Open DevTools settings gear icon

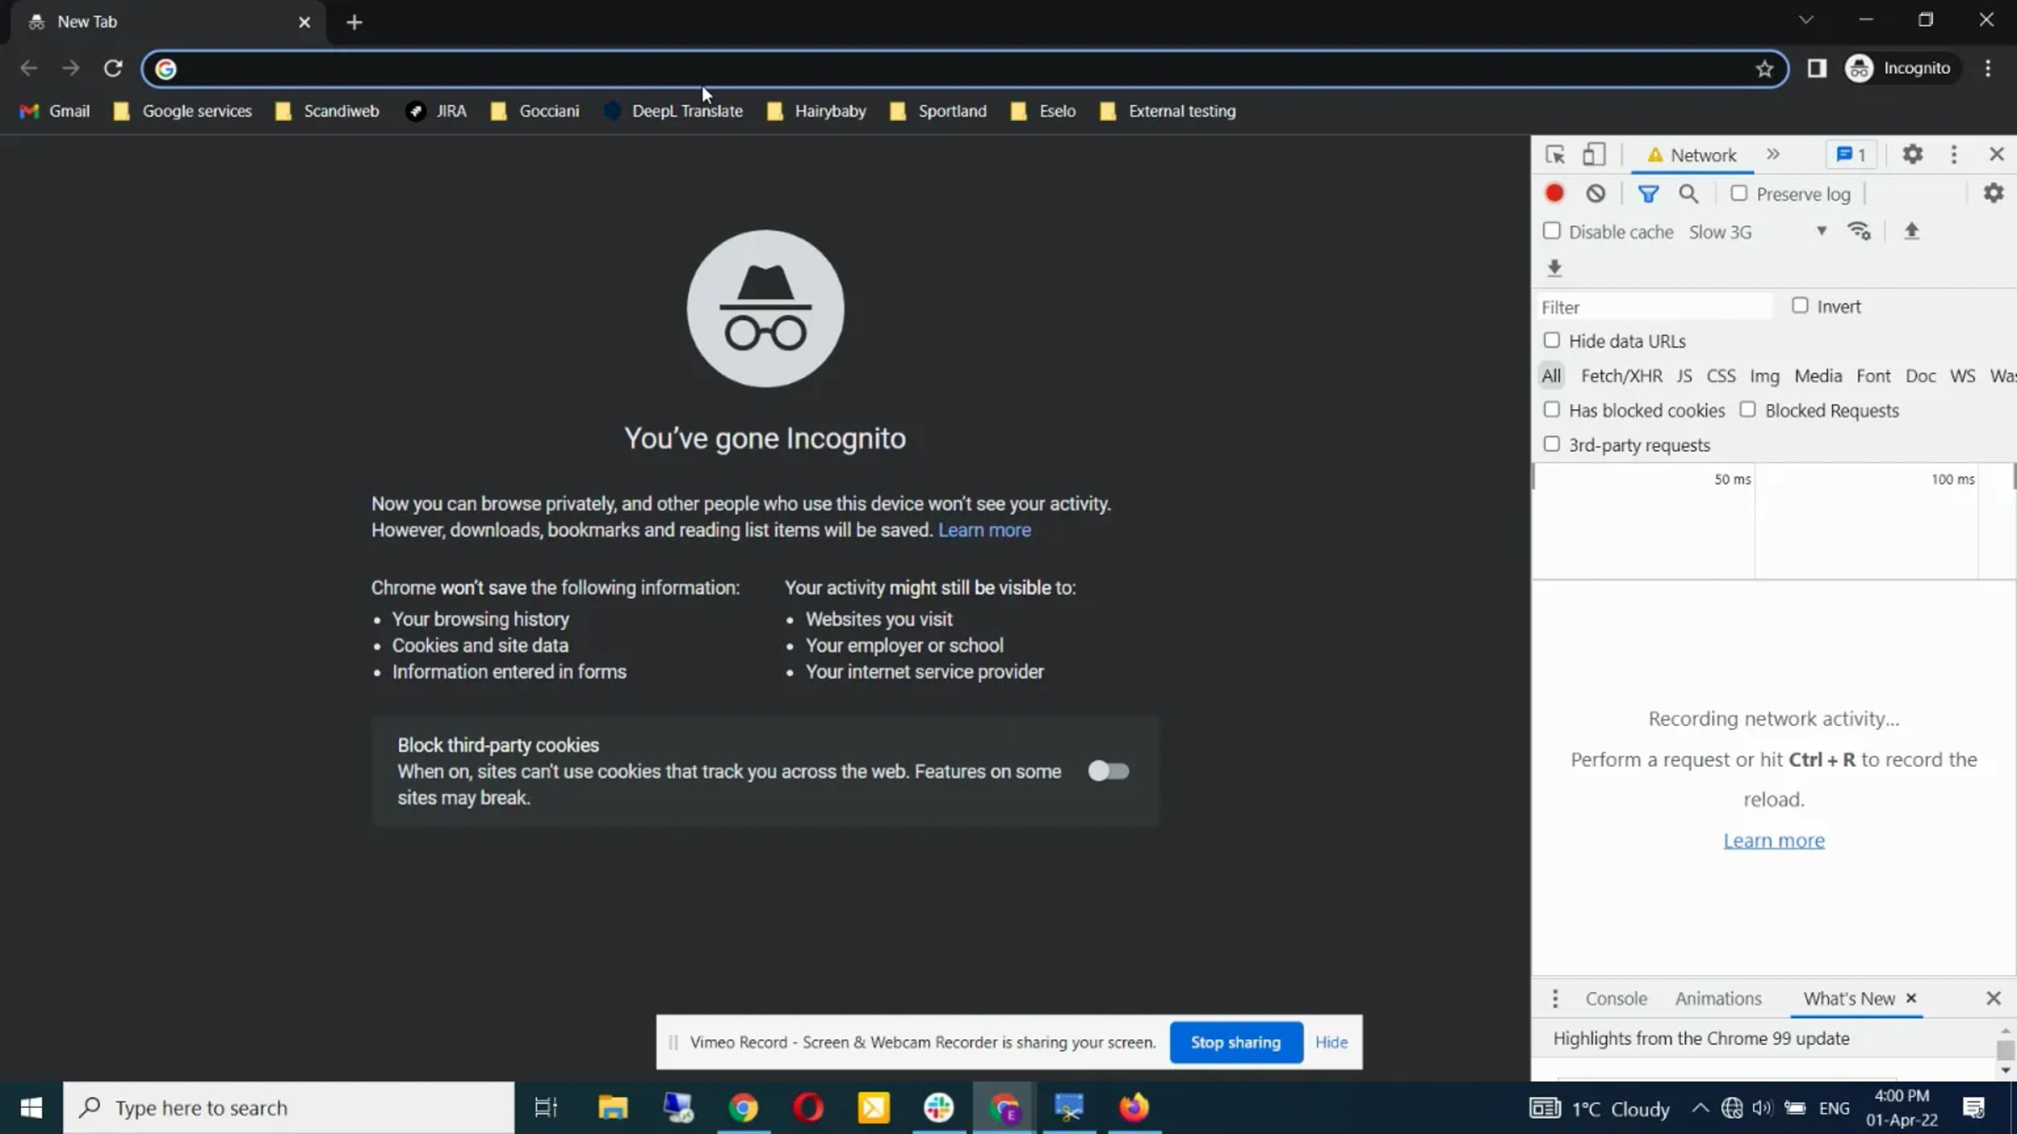[1913, 155]
